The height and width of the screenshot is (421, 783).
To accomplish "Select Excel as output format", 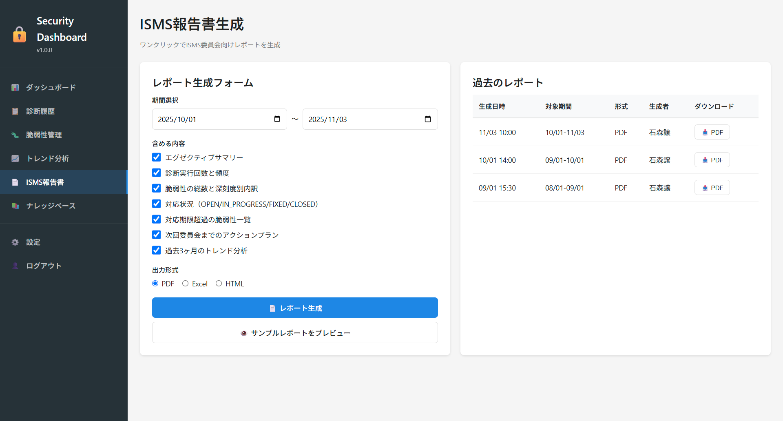I will coord(186,283).
